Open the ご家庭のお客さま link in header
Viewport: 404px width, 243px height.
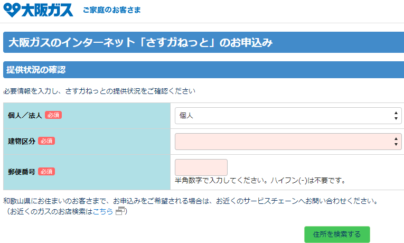tap(112, 10)
